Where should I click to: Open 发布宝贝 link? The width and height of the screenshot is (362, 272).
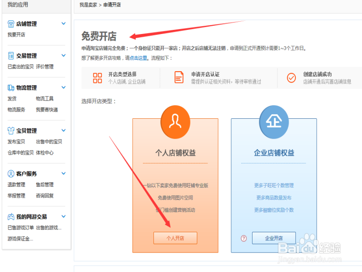coord(16,141)
